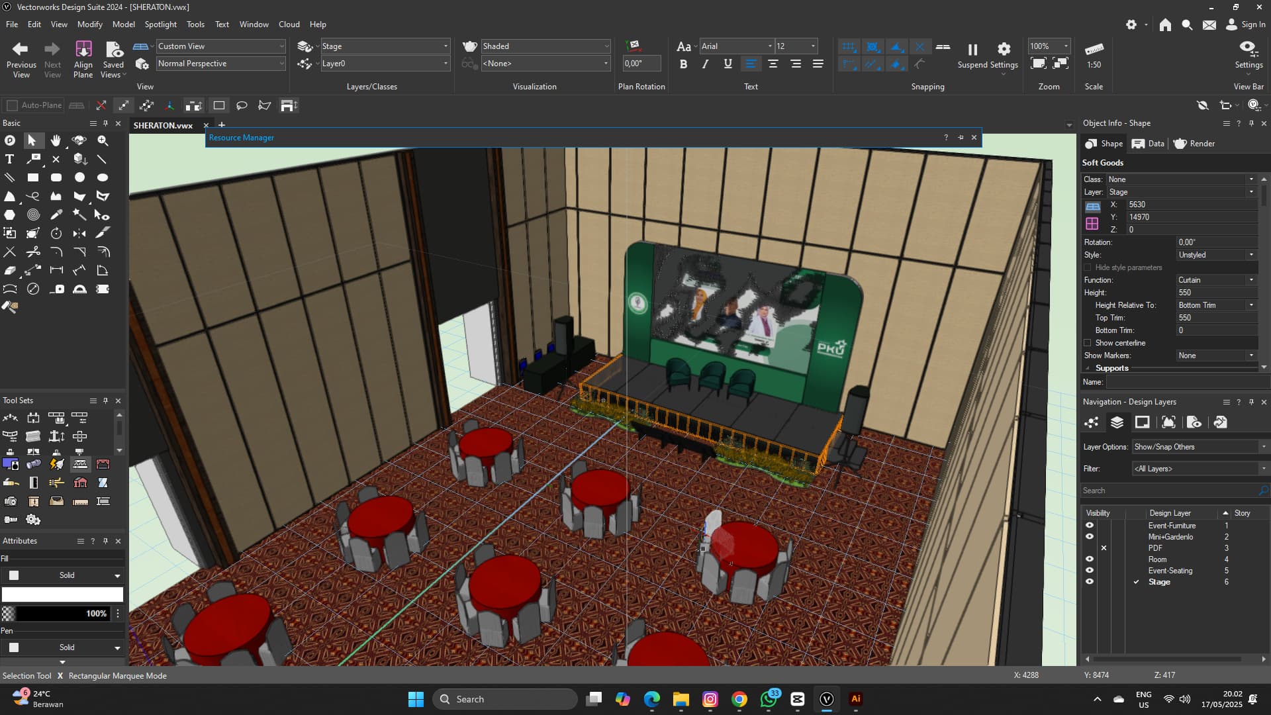Switch to Classes view in Navigation palette
The height and width of the screenshot is (715, 1271).
pos(1092,422)
